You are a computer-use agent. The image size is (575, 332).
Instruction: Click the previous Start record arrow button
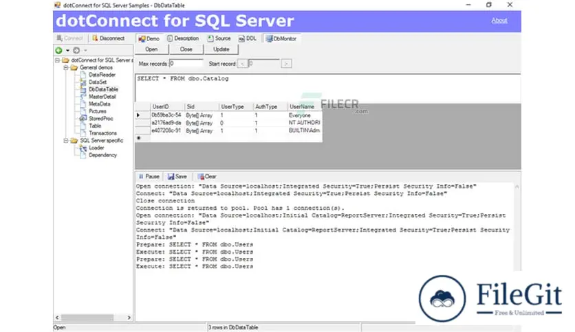(x=242, y=64)
